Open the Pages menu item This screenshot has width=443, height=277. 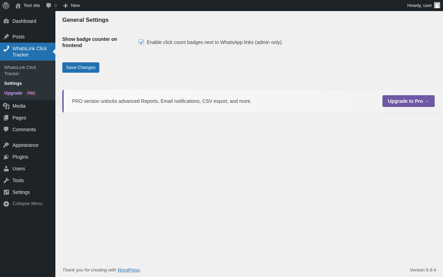[x=19, y=118]
